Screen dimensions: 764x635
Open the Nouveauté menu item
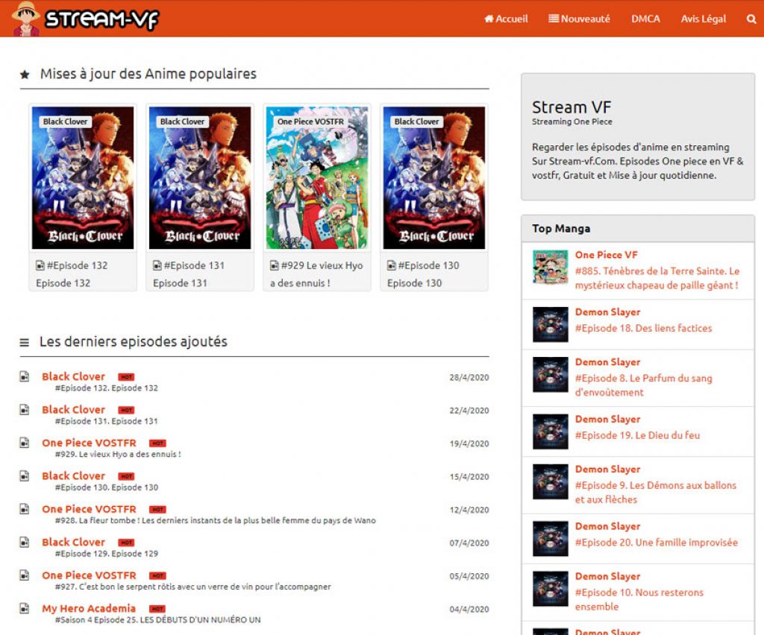coord(579,19)
